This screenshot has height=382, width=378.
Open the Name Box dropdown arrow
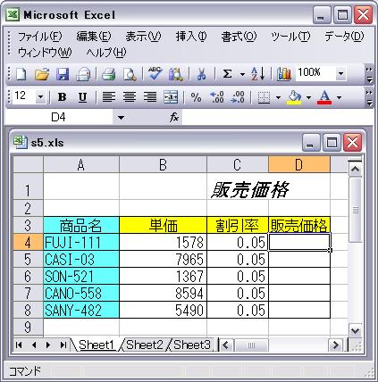pos(121,118)
